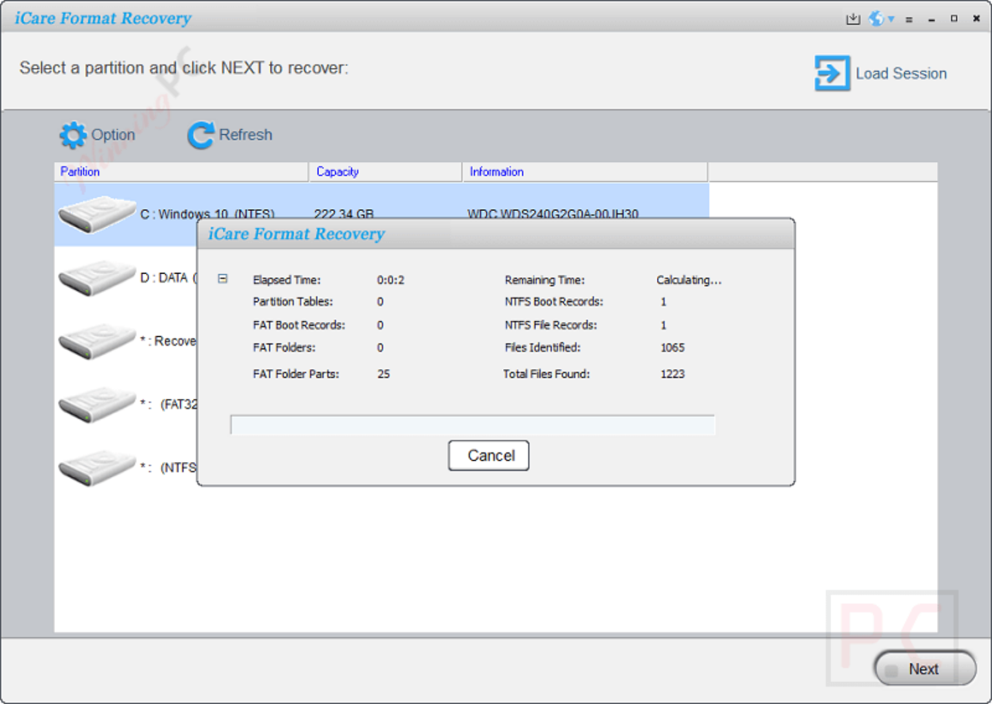The width and height of the screenshot is (992, 704).
Task: Click the "WDC WDS240G2G0A" disk information text
Action: pos(553,214)
